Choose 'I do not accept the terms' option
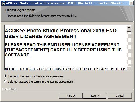The width and height of the screenshot is (135, 102). click(x=5, y=81)
